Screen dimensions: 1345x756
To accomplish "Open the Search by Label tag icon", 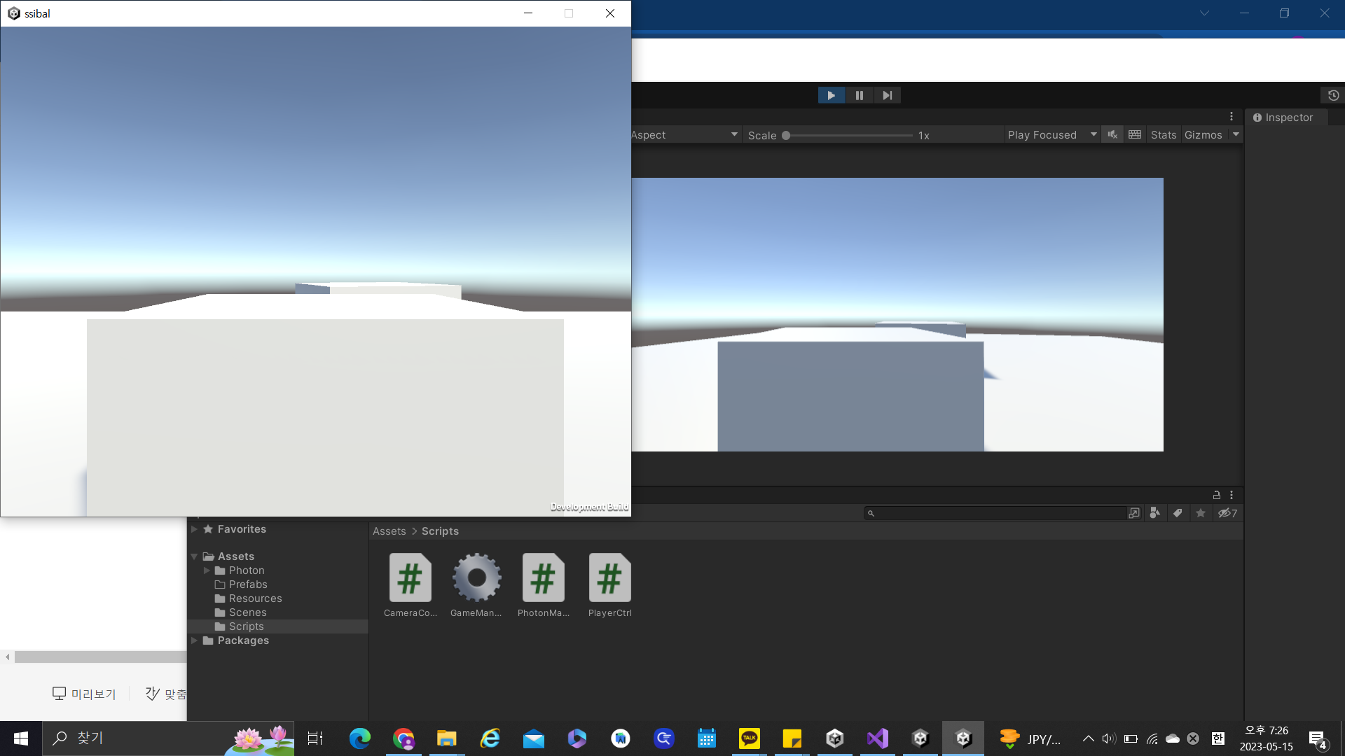I will click(1178, 513).
